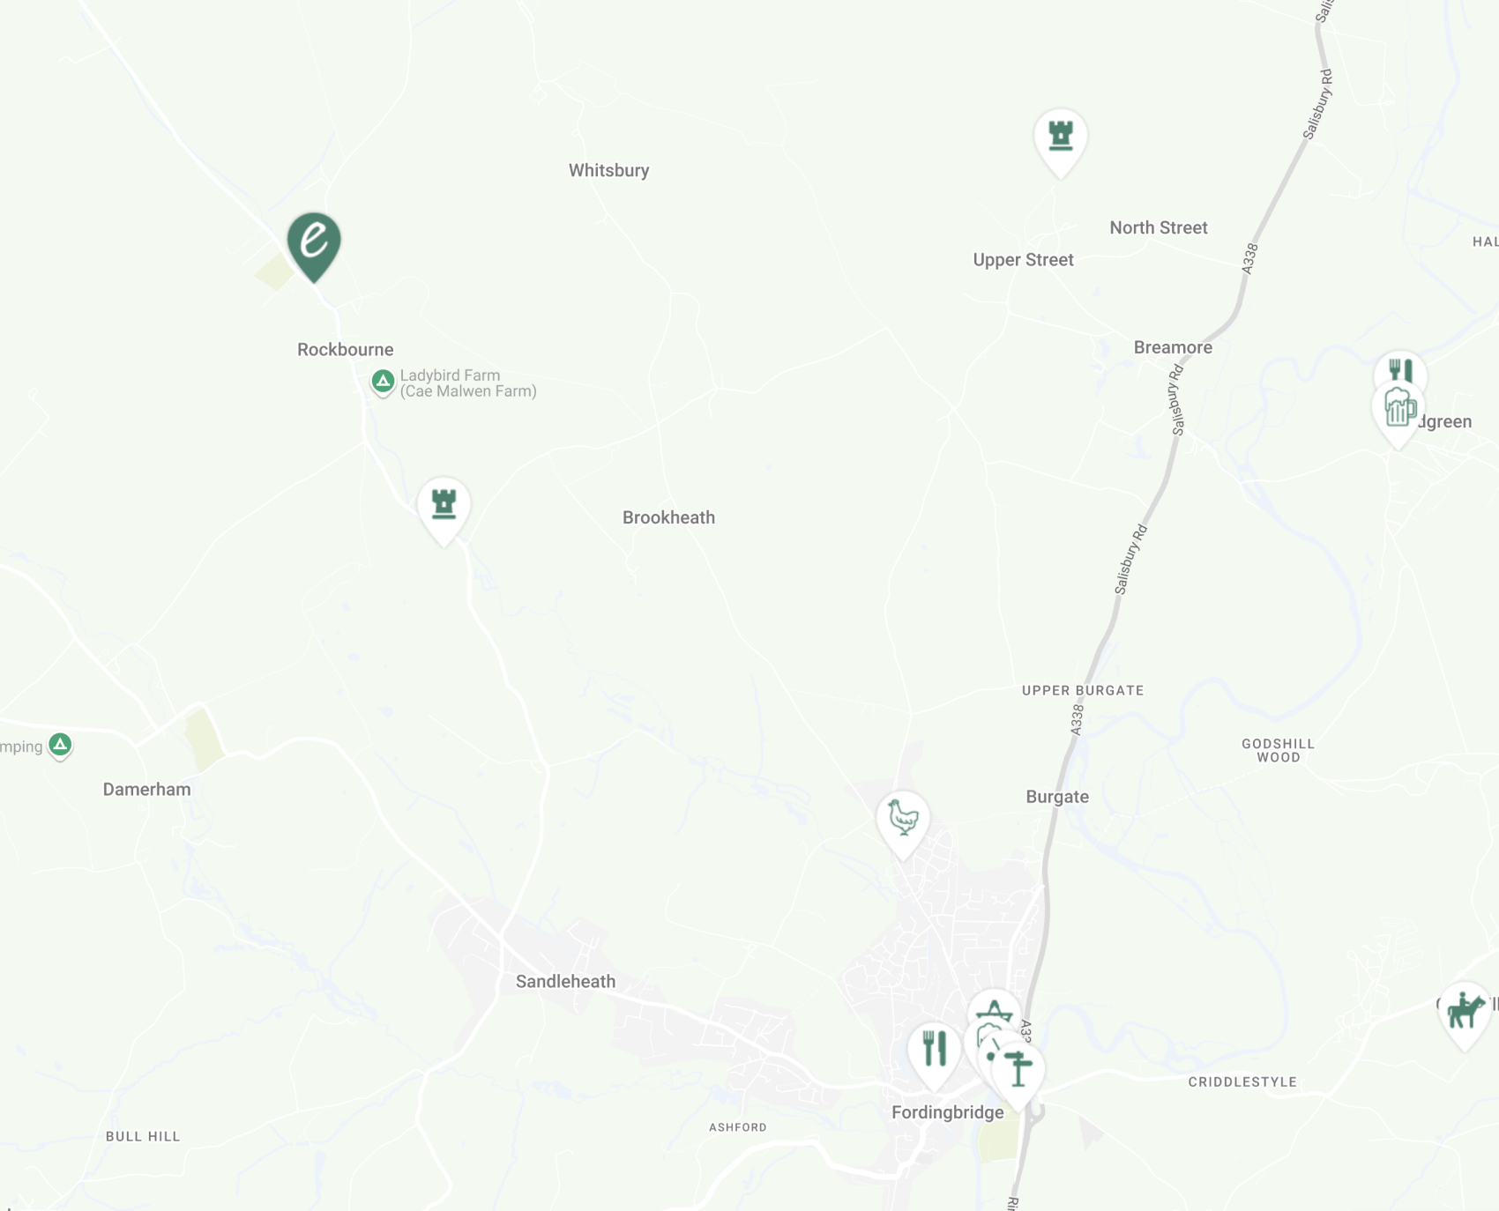Open the Ladybird Farm (Cae Malwen Farm) label

point(468,383)
